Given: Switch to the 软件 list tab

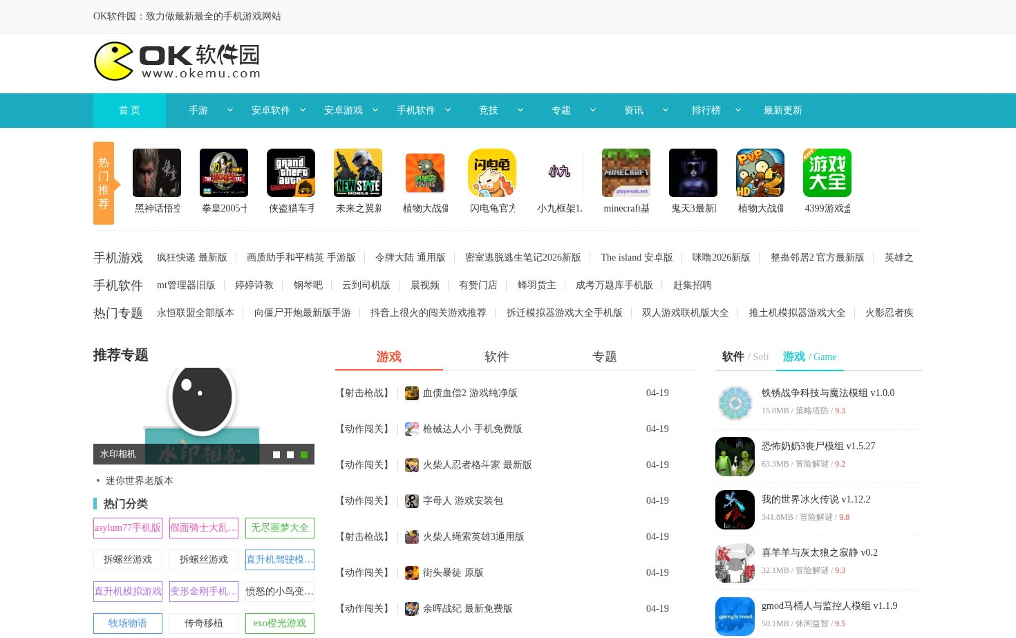Looking at the screenshot, I should coord(497,357).
